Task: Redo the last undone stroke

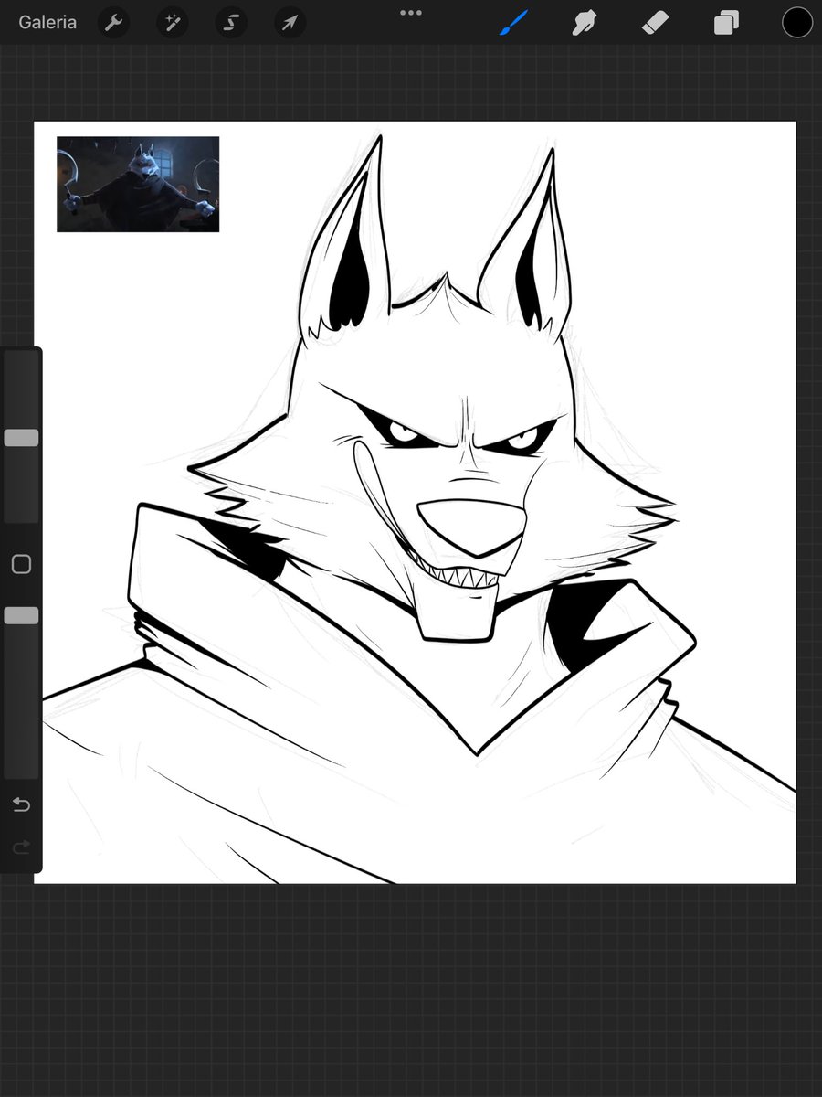Action: pyautogui.click(x=21, y=847)
